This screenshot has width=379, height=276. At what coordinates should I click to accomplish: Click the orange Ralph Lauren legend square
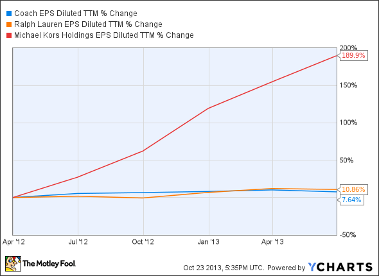9,24
